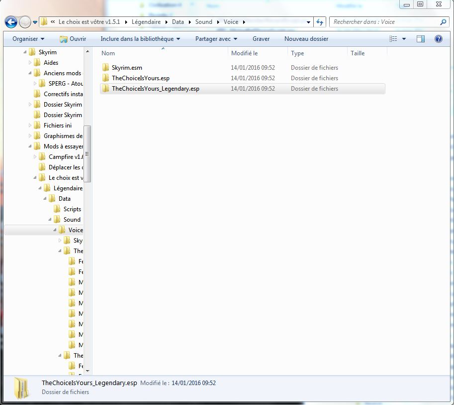Click the 'Nouveau dossier' button

(x=306, y=39)
